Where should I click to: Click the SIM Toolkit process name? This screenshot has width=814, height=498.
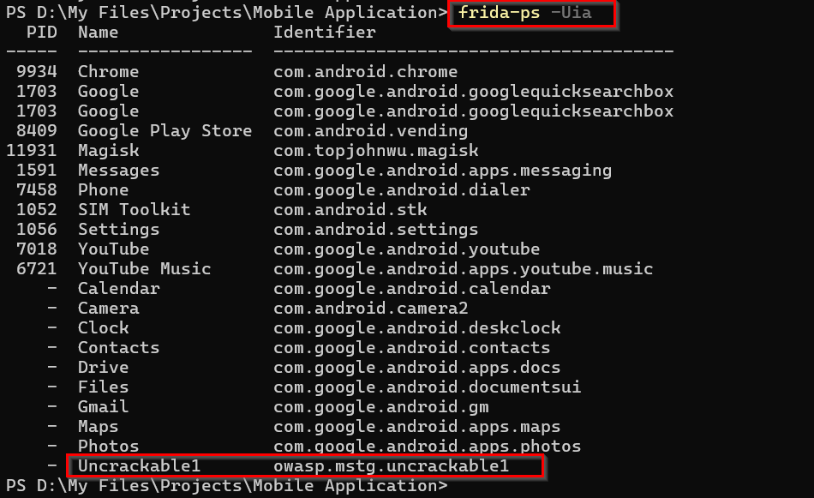[134, 210]
